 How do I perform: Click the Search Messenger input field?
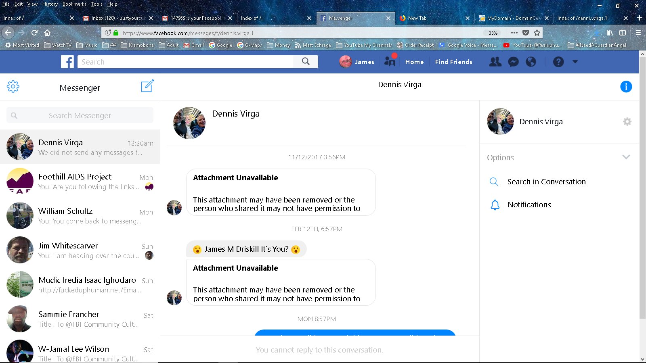[80, 115]
